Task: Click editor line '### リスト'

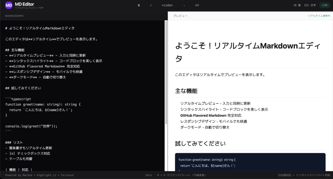Action: (x=14, y=143)
